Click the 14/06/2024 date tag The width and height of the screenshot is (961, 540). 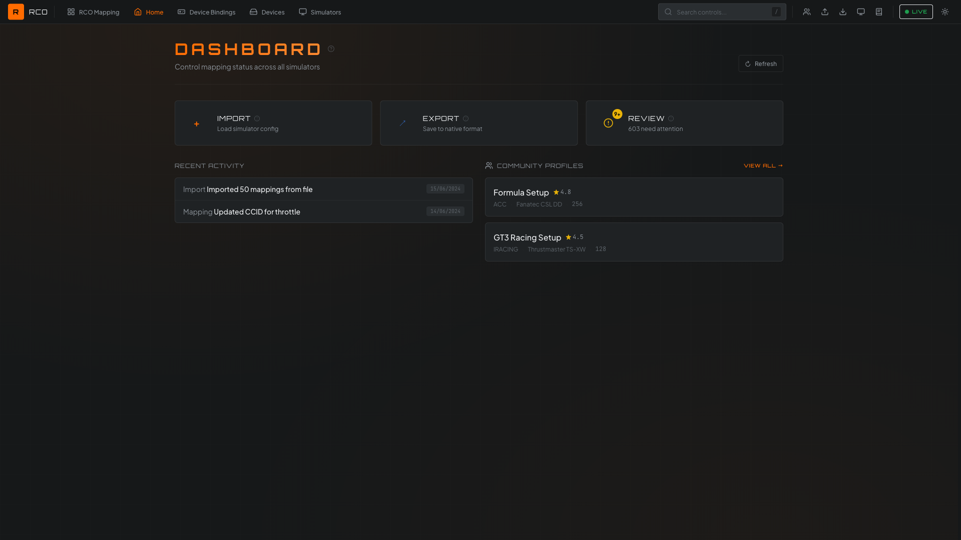(445, 211)
